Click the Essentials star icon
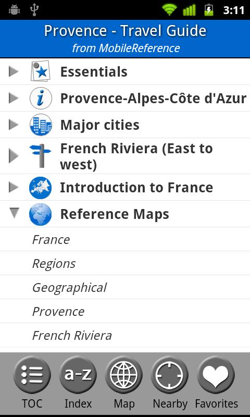Image resolution: width=250 pixels, height=417 pixels. [x=40, y=71]
